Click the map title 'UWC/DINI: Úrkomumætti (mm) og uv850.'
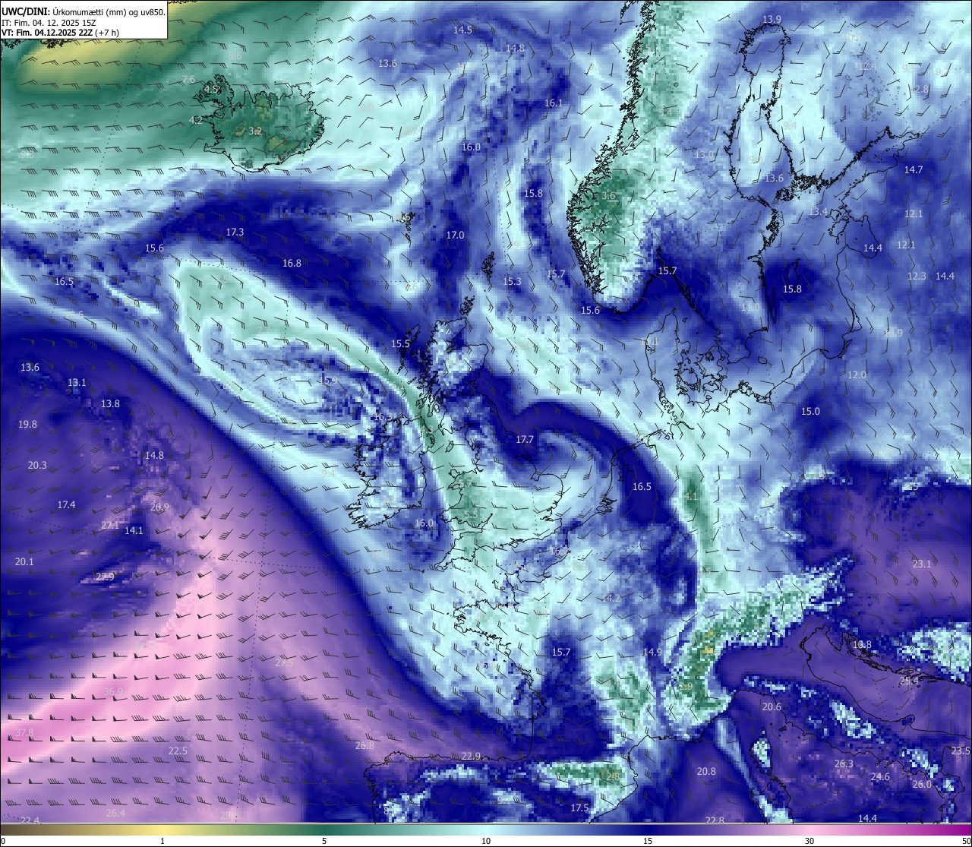972x847 pixels. pos(83,12)
